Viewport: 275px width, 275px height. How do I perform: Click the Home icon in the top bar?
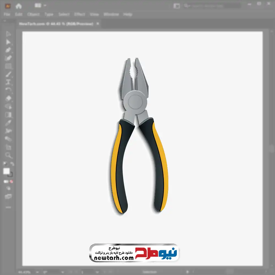(x=19, y=6)
